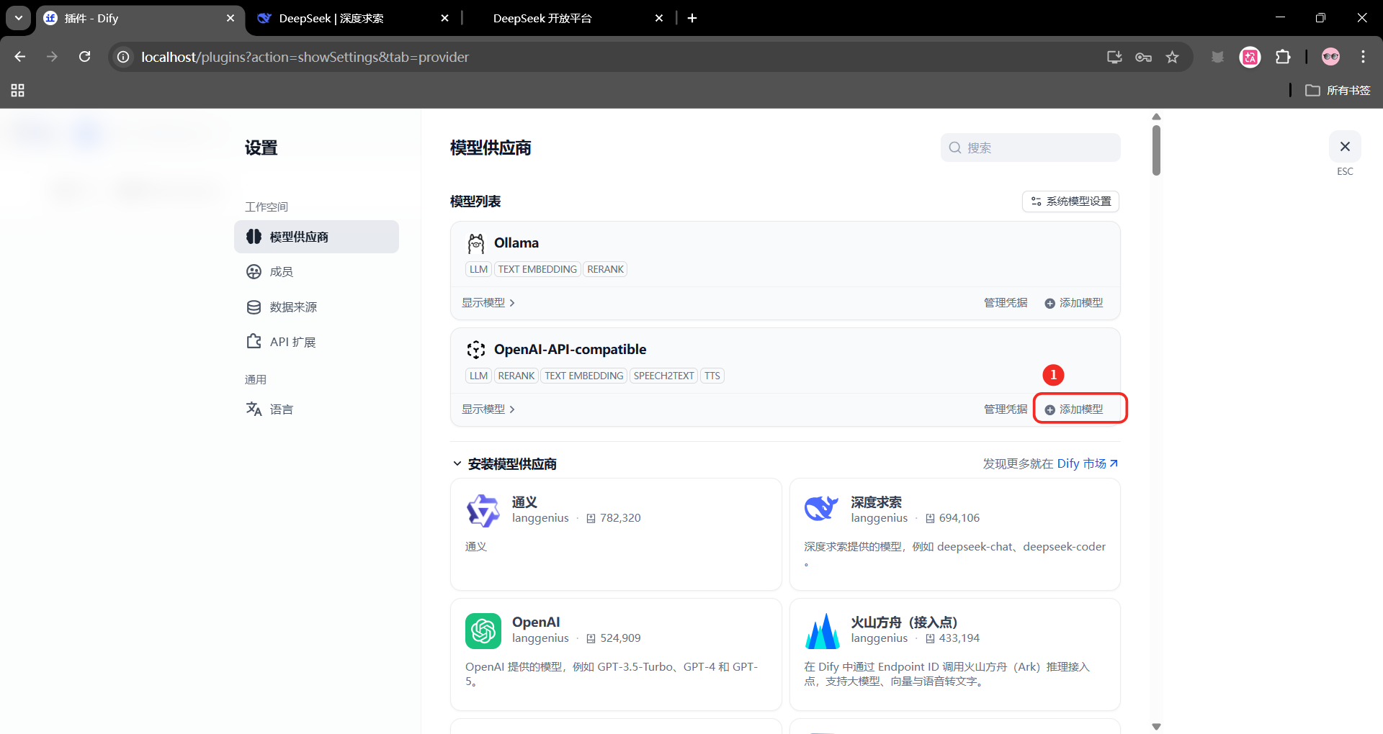
Task: Open 系统模型设置
Action: click(1070, 201)
